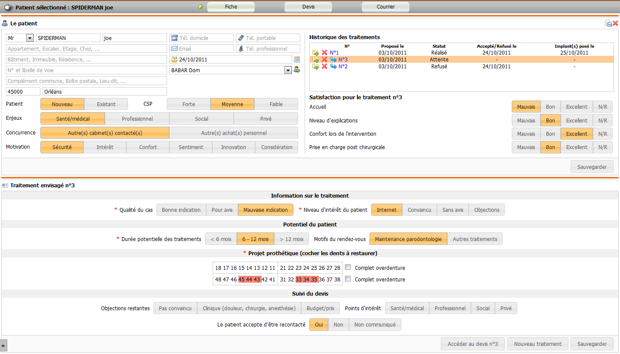Check lower-arch Complet overdenture checkbox

(x=348, y=279)
